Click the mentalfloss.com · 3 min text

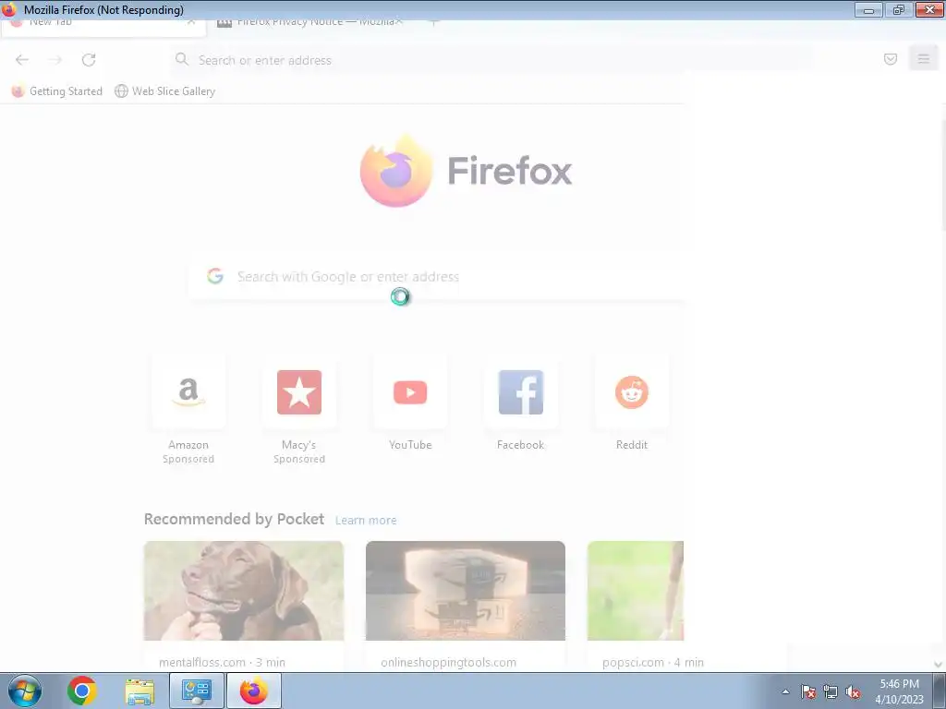point(222,662)
